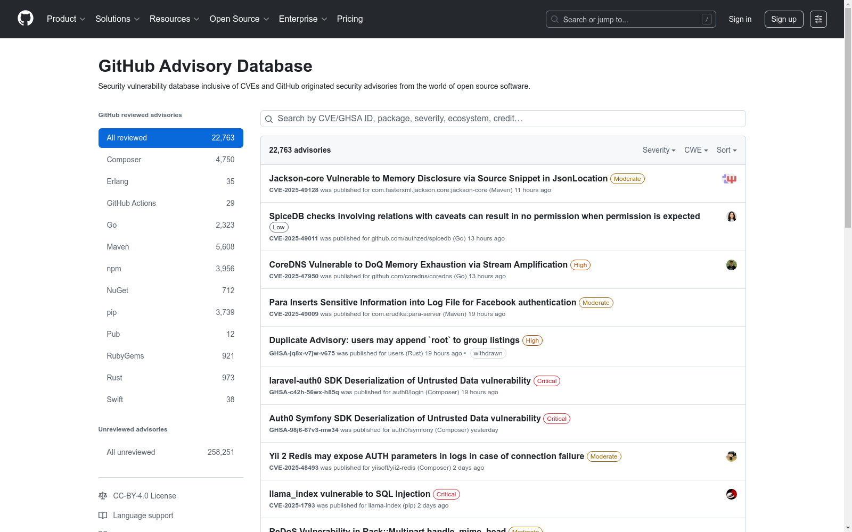
Task: Click the advisory search input field
Action: pos(503,119)
